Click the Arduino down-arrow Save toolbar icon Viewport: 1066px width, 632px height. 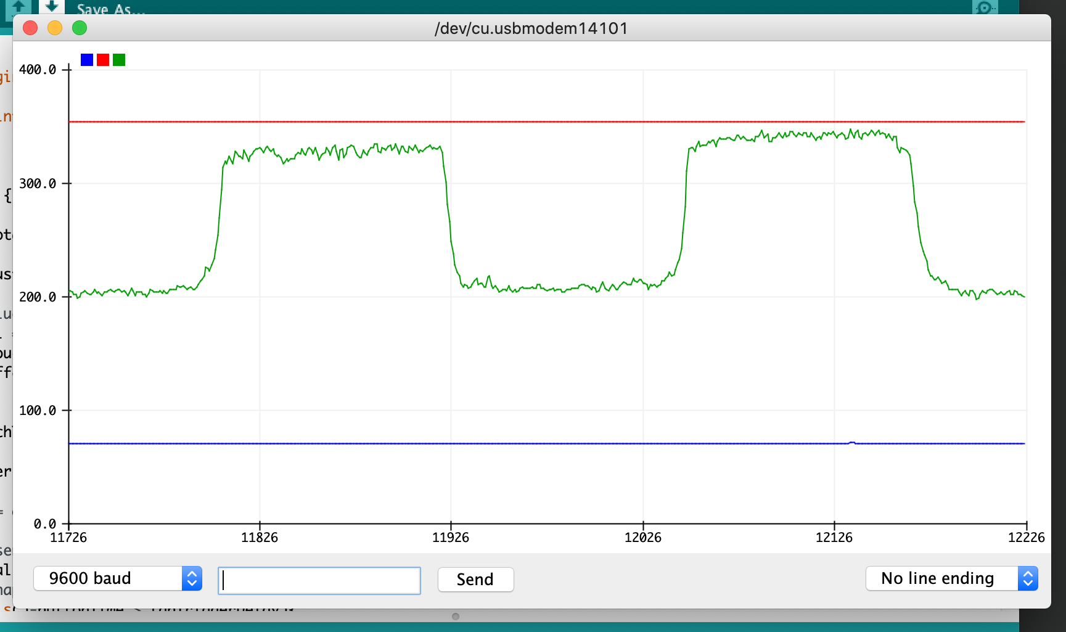pos(52,7)
